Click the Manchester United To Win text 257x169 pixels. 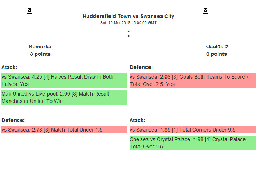pyautogui.click(x=32, y=101)
